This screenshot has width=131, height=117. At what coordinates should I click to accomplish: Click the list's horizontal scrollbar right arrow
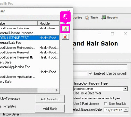pos(57,90)
